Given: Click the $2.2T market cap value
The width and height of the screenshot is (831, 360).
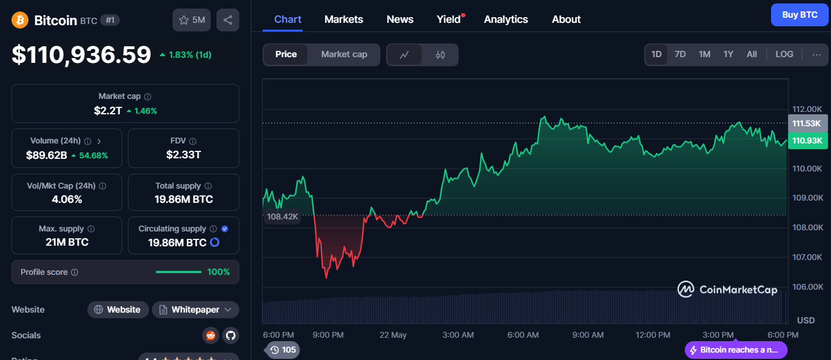Looking at the screenshot, I should 108,111.
